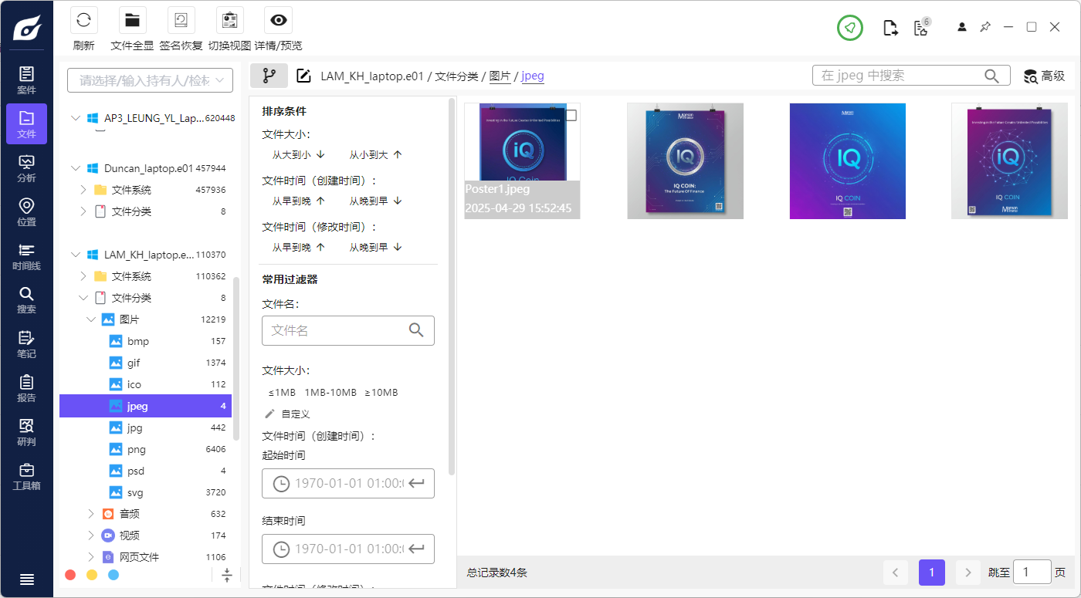Image resolution: width=1081 pixels, height=598 pixels.
Task: Tick the checkbox on Poster1.jpeg thumbnail
Action: [x=571, y=116]
